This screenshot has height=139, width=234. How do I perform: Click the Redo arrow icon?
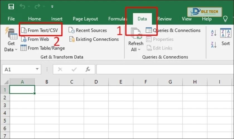[x=37, y=7]
